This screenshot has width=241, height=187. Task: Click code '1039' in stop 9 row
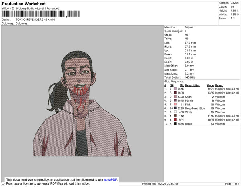pyautogui.click(x=211, y=120)
